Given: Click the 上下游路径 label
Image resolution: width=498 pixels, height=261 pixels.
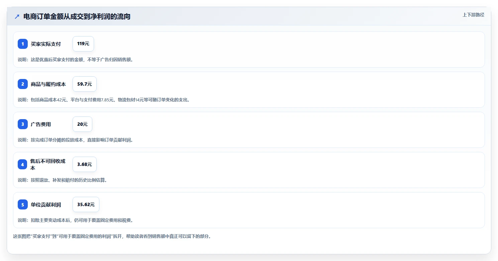Looking at the screenshot, I should pos(473,15).
